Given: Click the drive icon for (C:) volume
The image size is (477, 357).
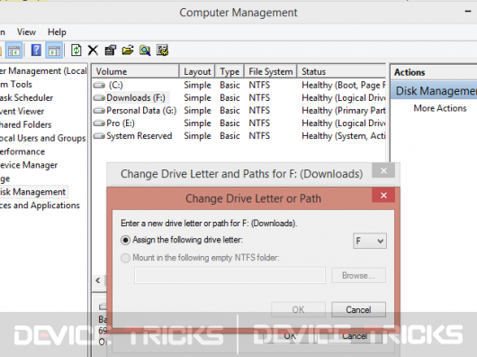Looking at the screenshot, I should pos(99,85).
